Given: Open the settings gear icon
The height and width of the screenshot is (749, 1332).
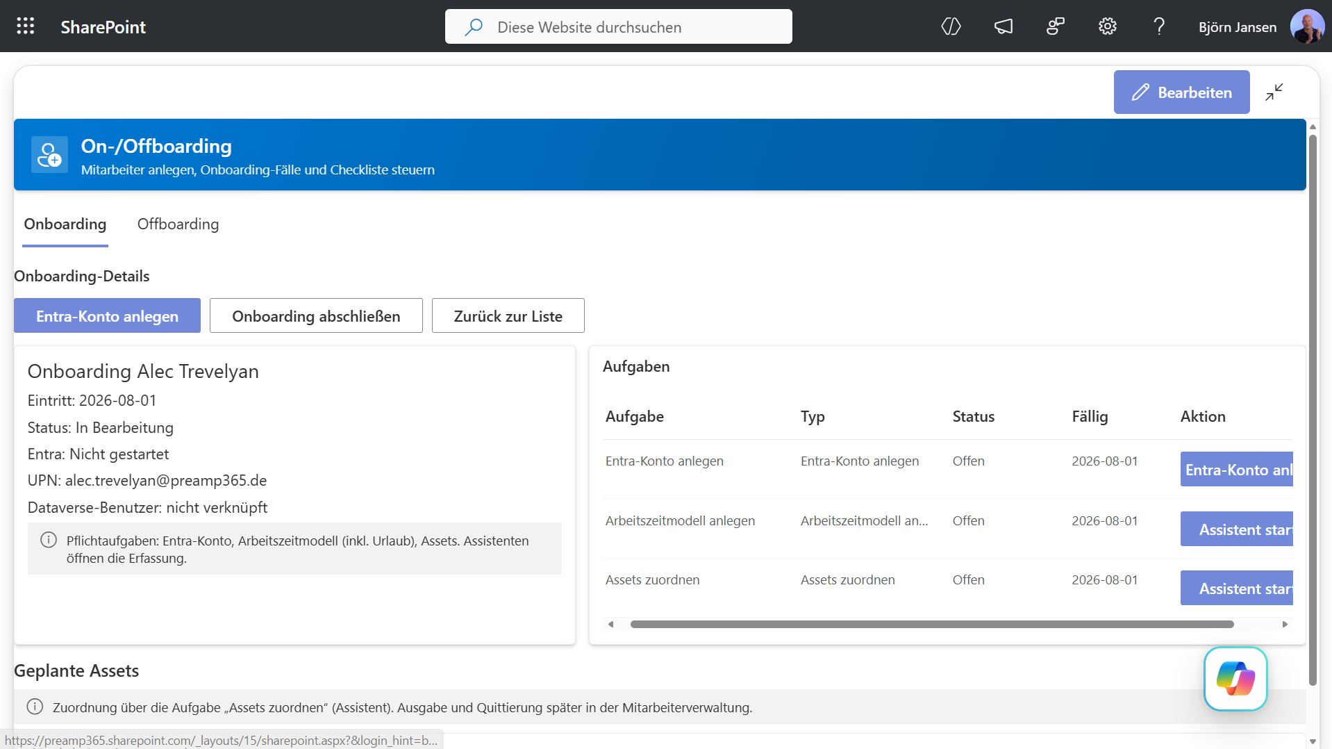Looking at the screenshot, I should click(x=1107, y=26).
